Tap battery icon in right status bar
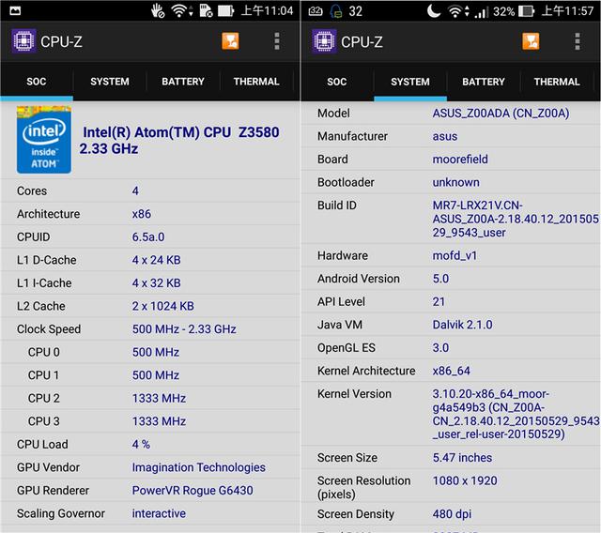This screenshot has width=601, height=533. [x=526, y=11]
